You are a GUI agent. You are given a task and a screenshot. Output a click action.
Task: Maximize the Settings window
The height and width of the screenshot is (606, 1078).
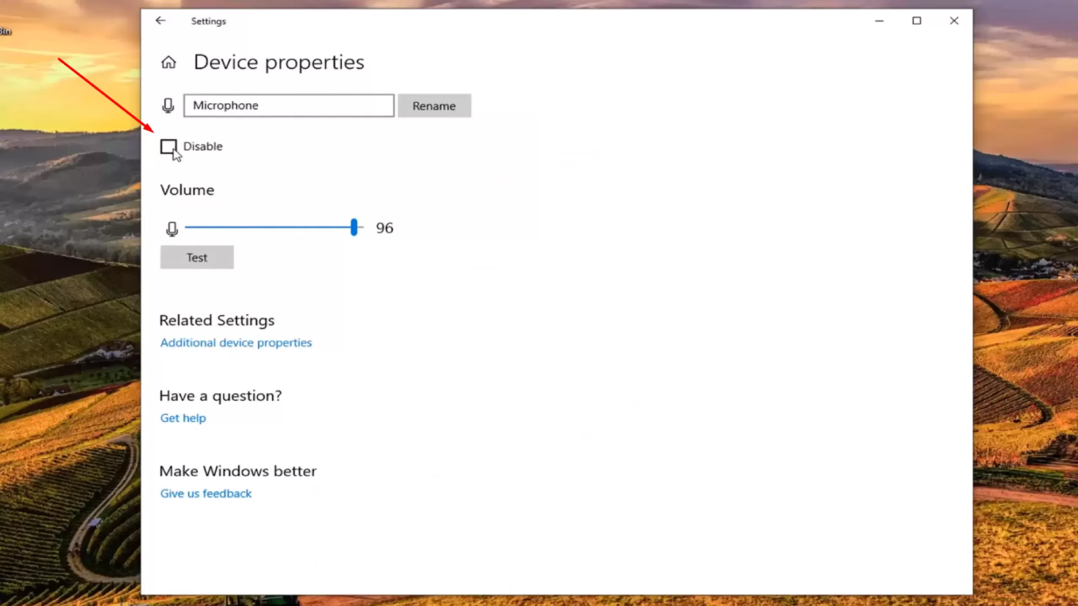click(917, 21)
